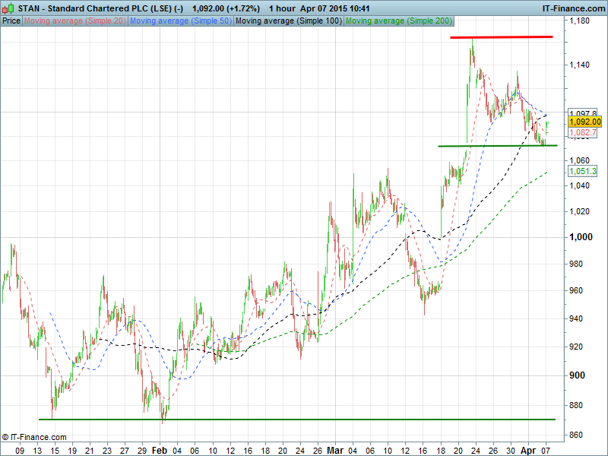The width and height of the screenshot is (608, 456).
Task: Click the green 1,051.3 price axis label
Action: point(581,172)
